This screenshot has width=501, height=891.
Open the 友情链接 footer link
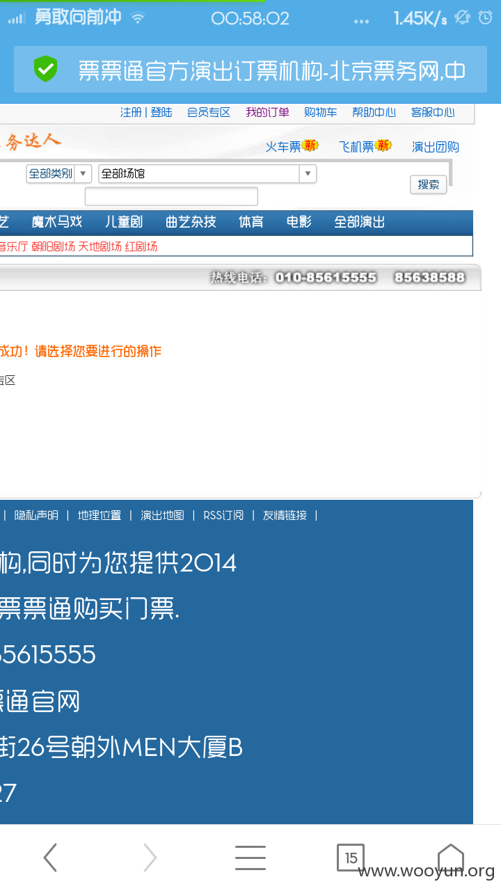(285, 516)
